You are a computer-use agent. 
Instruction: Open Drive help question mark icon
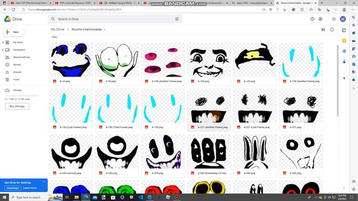click(312, 19)
